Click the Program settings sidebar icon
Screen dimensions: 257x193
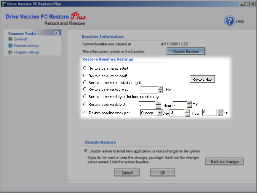click(10, 52)
